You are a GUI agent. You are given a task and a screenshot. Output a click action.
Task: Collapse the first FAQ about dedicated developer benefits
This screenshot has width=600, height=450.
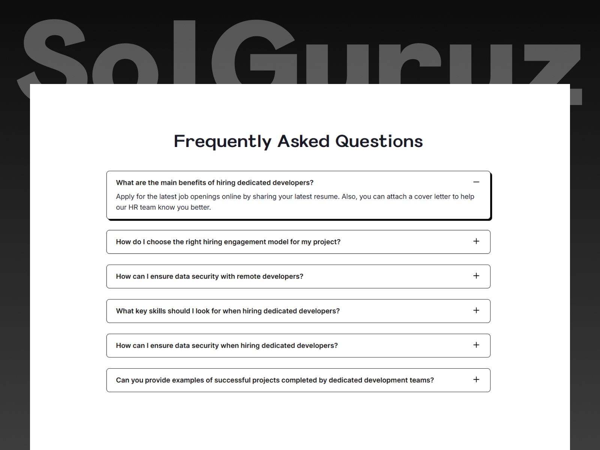[x=476, y=182]
